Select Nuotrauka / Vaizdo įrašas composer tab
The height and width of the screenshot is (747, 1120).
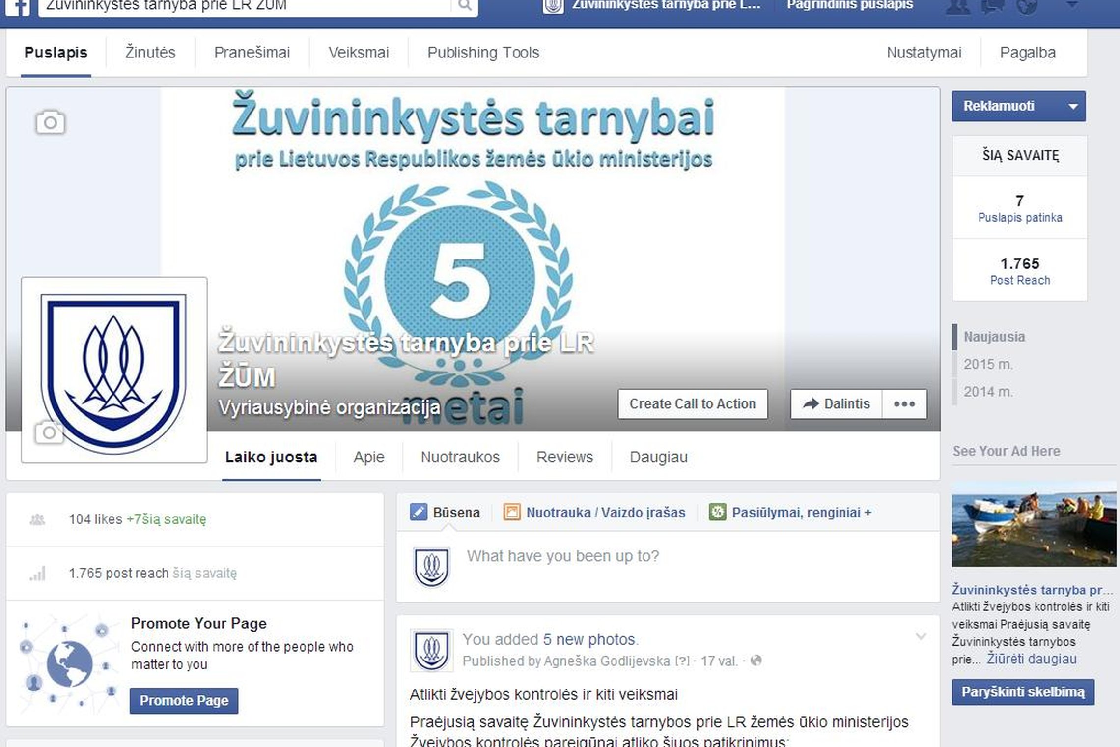click(594, 513)
